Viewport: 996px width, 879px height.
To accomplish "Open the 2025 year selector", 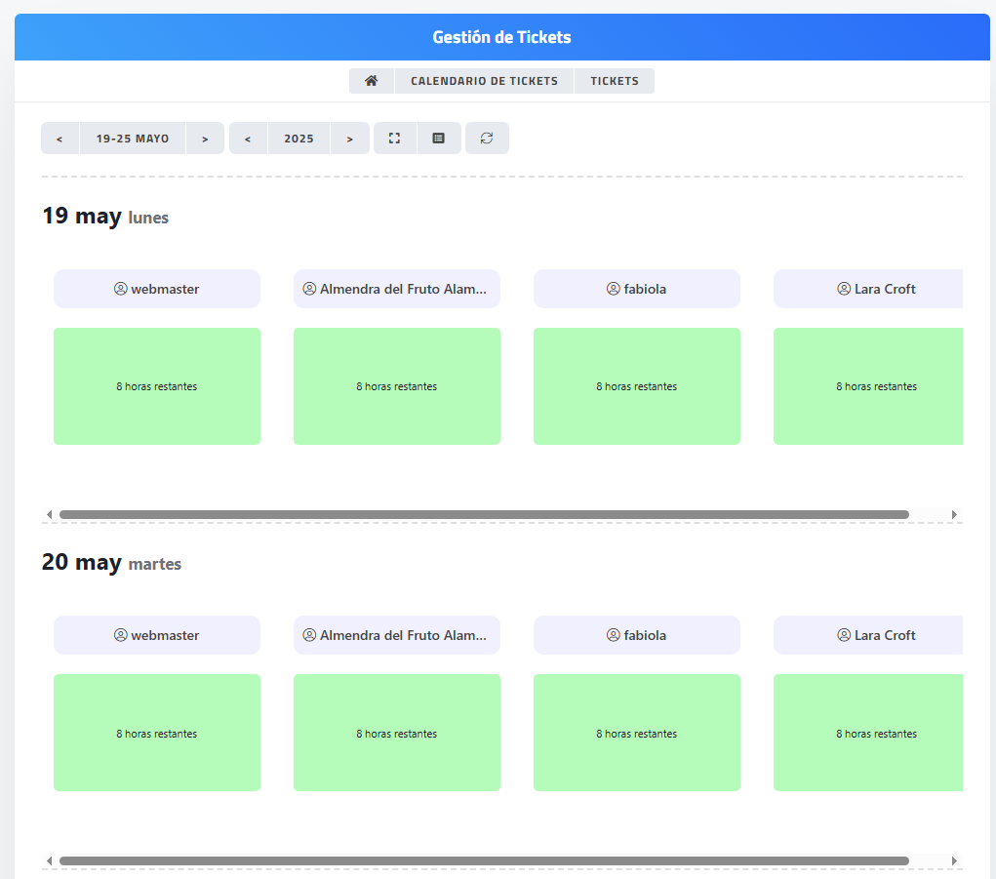I will coord(299,139).
